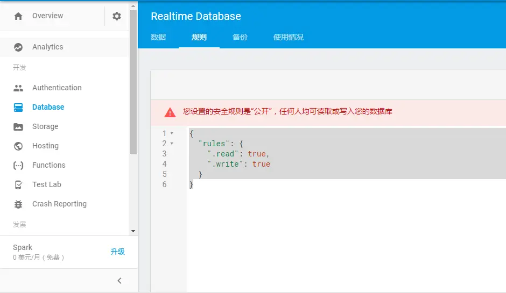Click the Functions brackets icon

(18, 166)
